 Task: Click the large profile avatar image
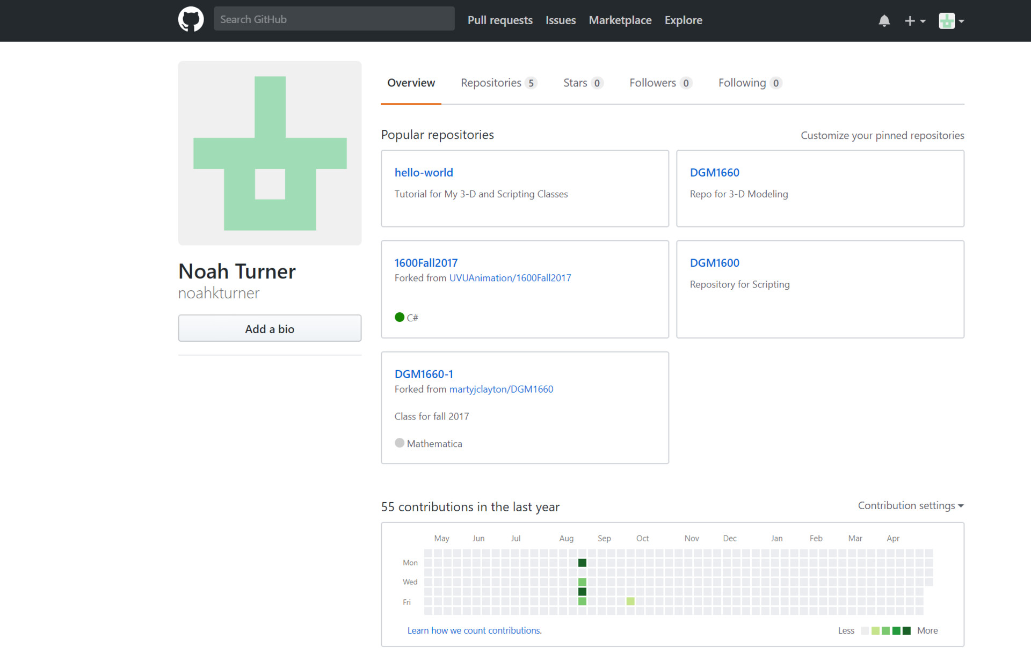pos(270,153)
